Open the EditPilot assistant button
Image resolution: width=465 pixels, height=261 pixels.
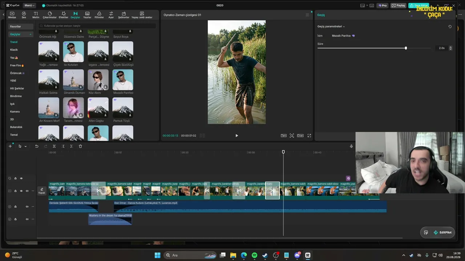point(442,232)
